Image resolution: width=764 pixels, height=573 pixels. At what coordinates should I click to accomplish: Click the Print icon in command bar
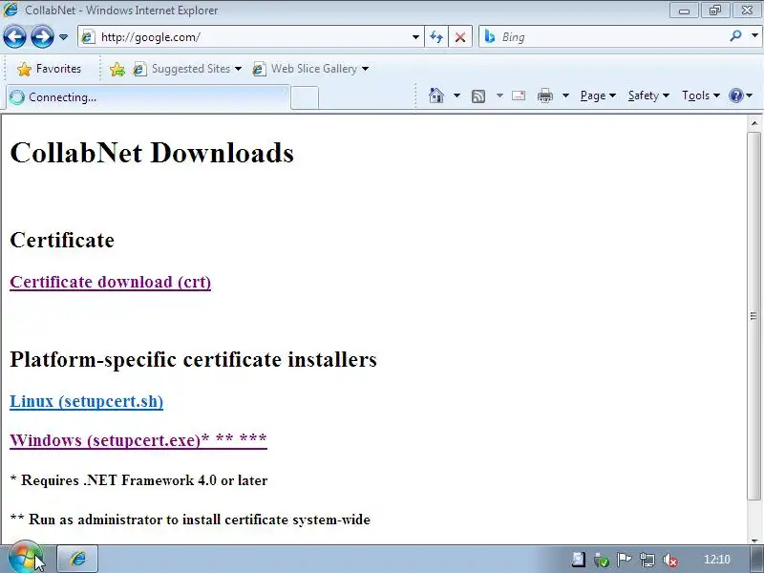[x=544, y=95]
